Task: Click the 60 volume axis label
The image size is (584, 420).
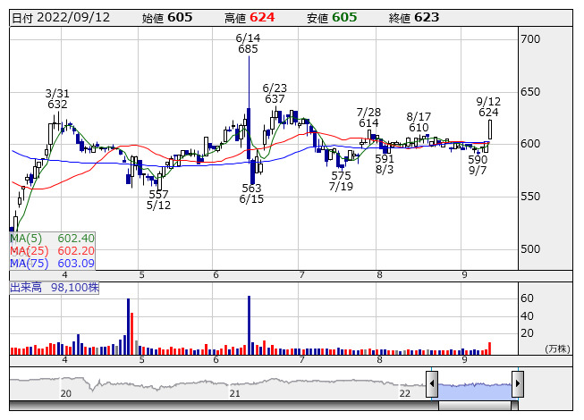Action: pyautogui.click(x=527, y=298)
